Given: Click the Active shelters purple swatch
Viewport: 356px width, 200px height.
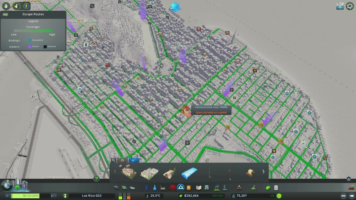Looking at the screenshot, I should (30, 47).
